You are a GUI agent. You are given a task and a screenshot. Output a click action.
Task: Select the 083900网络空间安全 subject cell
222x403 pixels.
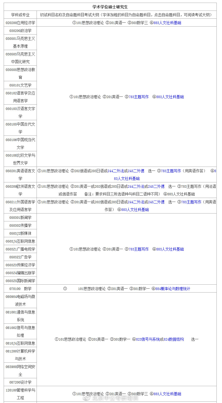(x=20, y=371)
